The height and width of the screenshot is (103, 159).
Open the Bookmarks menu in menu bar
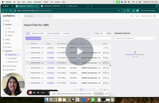38,2
